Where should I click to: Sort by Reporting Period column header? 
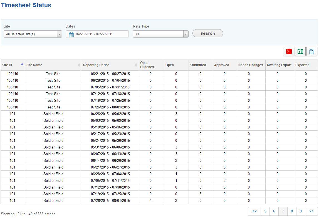(x=110, y=65)
